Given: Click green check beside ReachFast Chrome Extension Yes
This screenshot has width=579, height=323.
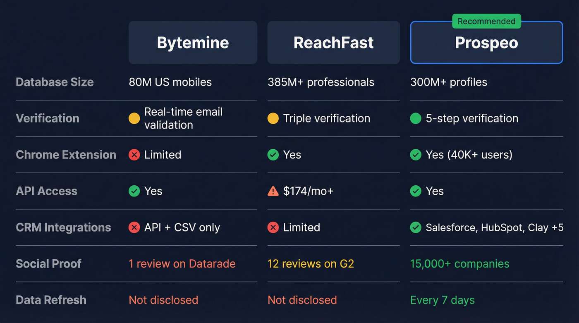Looking at the screenshot, I should 273,155.
